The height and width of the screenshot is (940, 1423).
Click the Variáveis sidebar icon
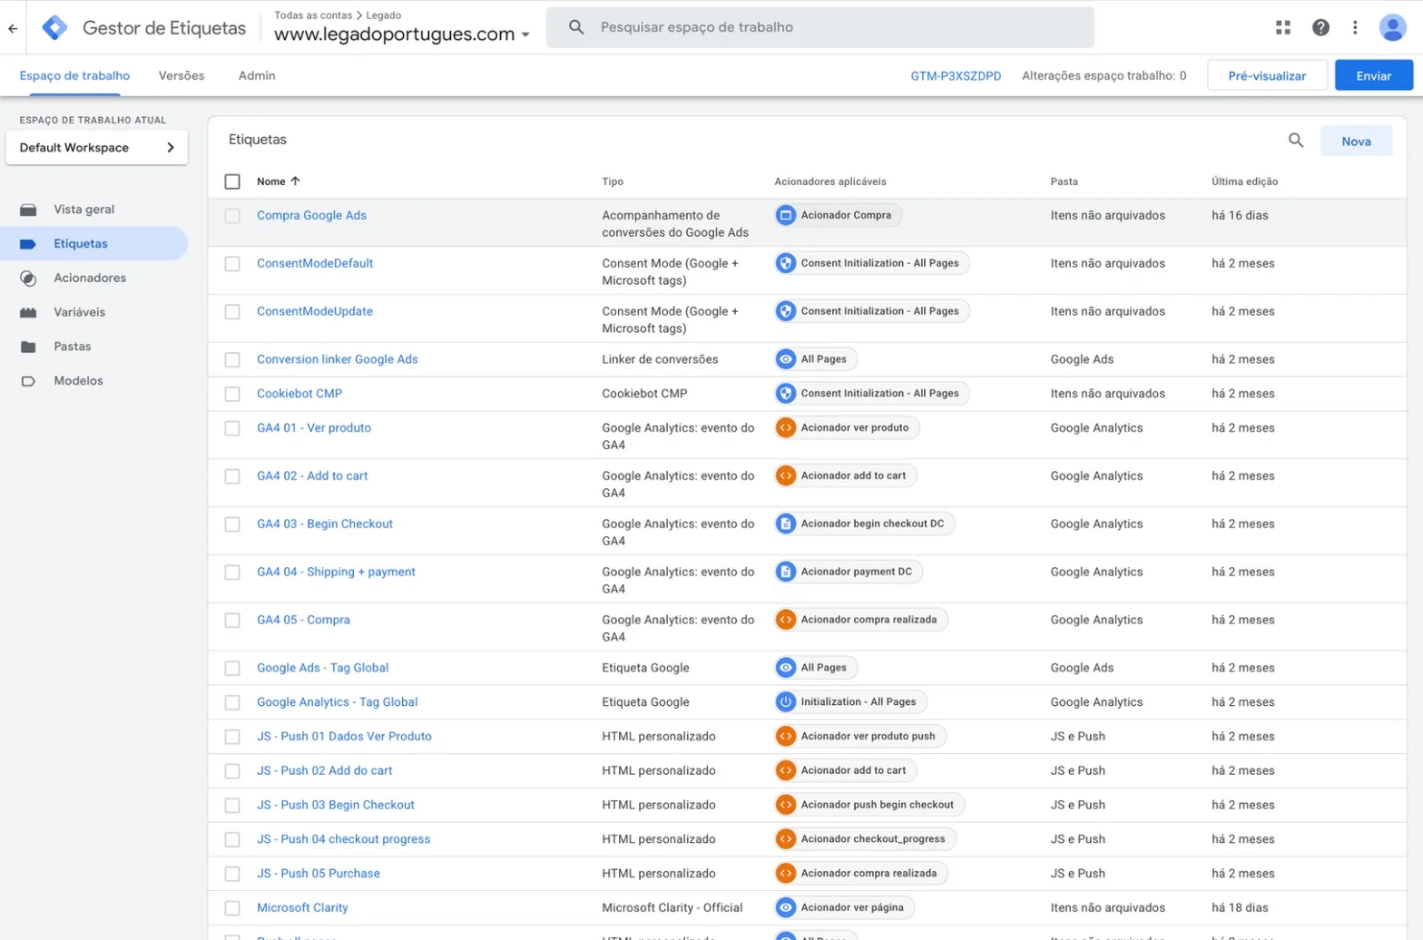pyautogui.click(x=28, y=313)
